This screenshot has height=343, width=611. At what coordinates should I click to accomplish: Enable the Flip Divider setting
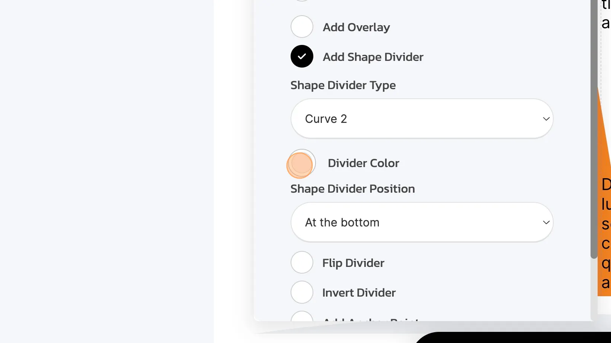(x=302, y=262)
